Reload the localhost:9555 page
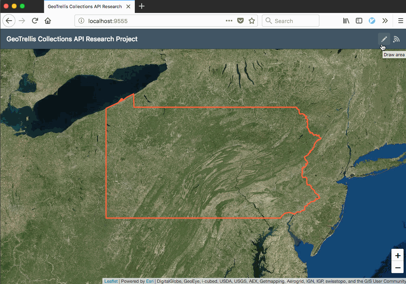The height and width of the screenshot is (284, 406). click(34, 21)
